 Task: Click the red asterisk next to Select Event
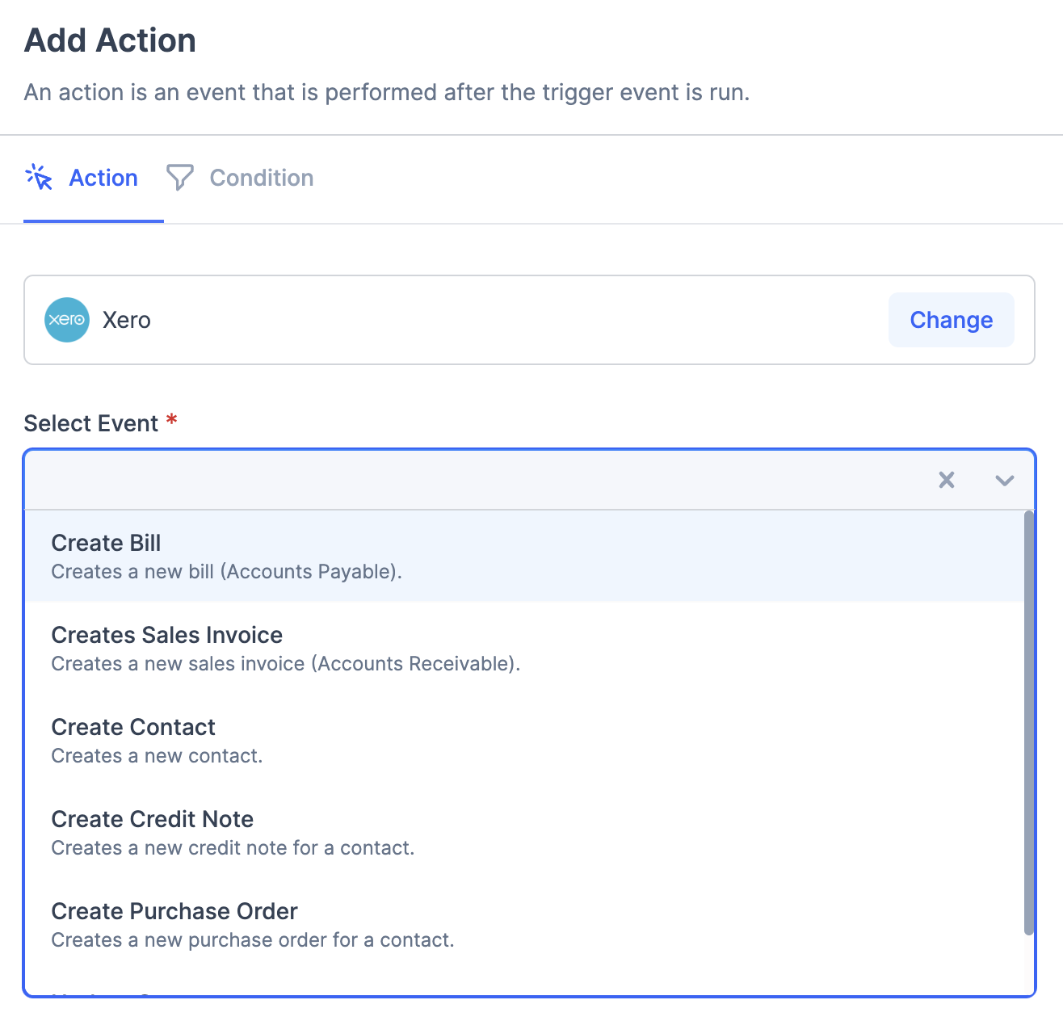170,421
